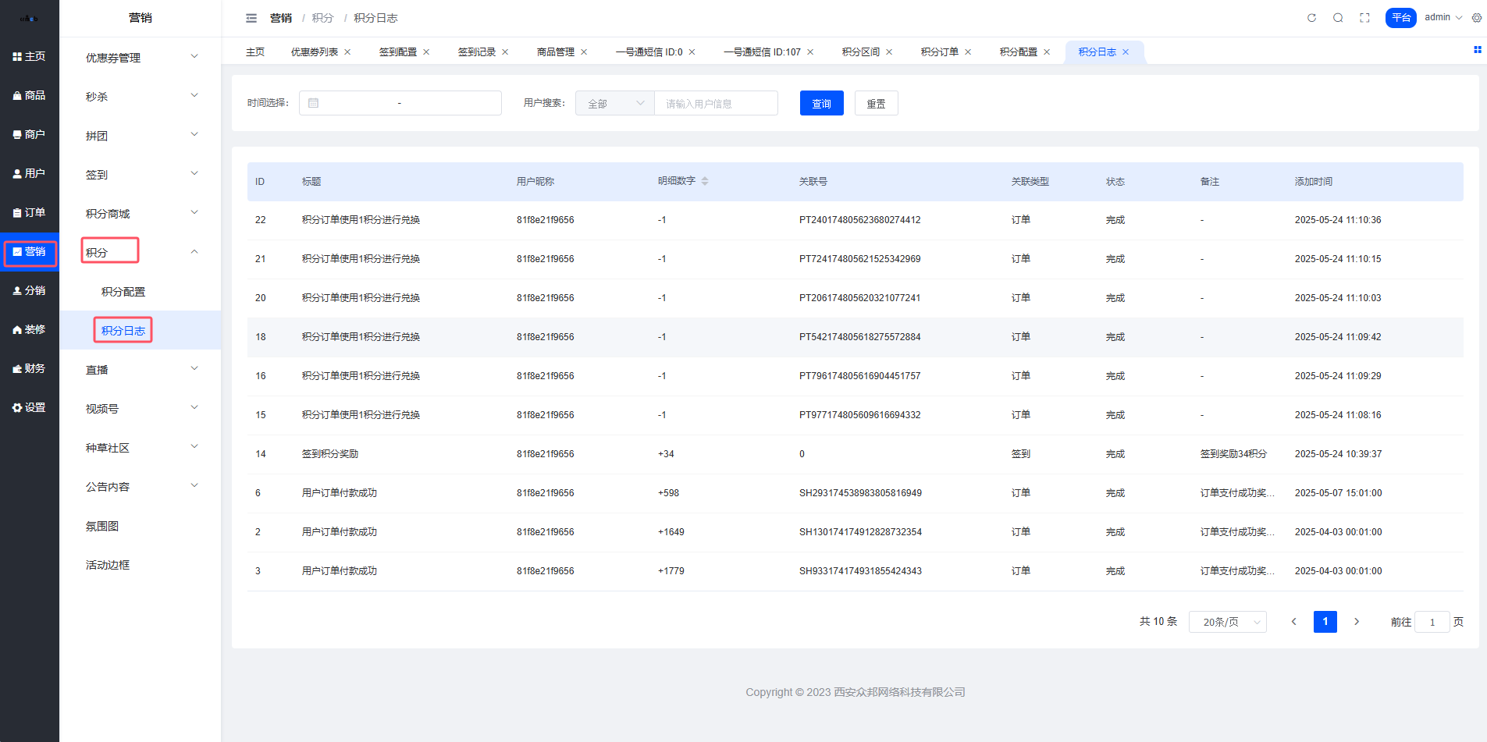Collapse sidebar using the hamburger icon
This screenshot has width=1487, height=742.
point(251,18)
